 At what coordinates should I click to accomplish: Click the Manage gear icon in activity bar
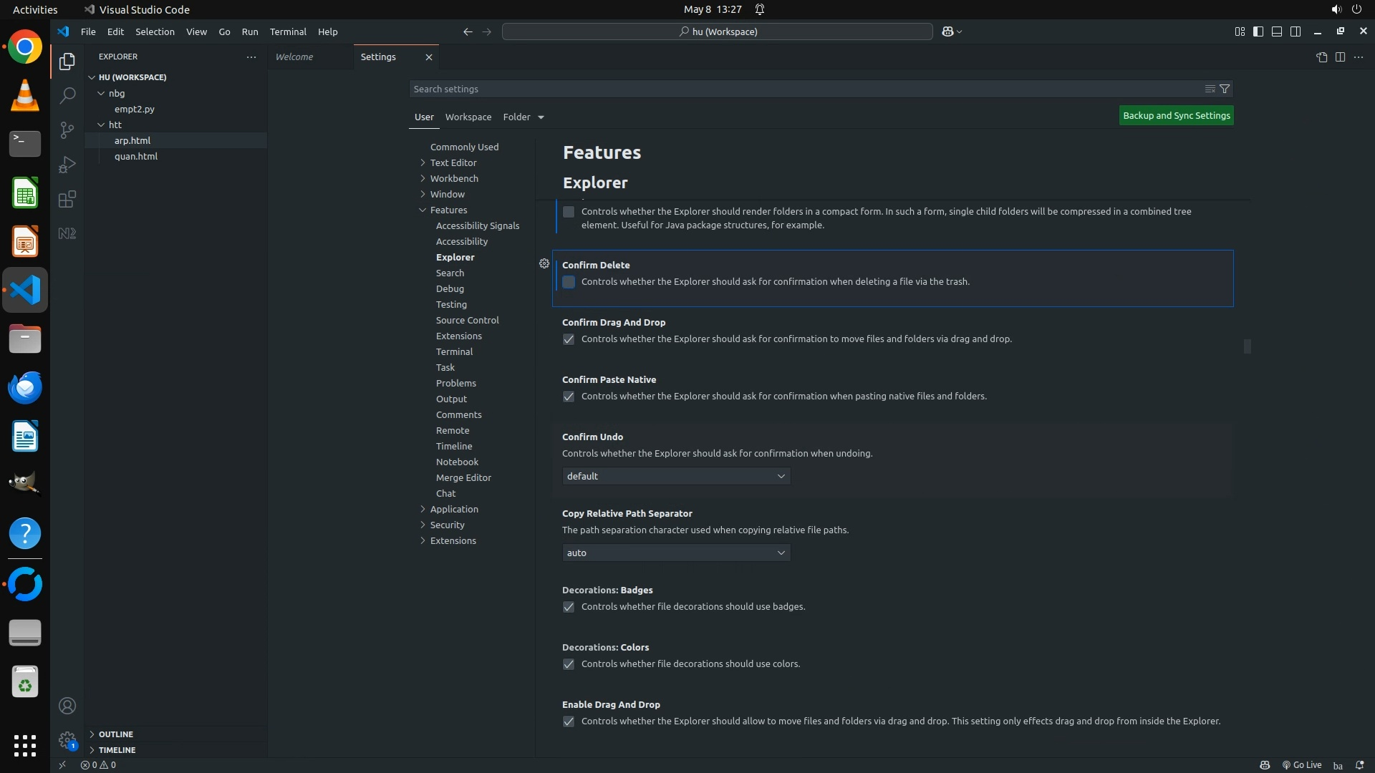pos(67,739)
